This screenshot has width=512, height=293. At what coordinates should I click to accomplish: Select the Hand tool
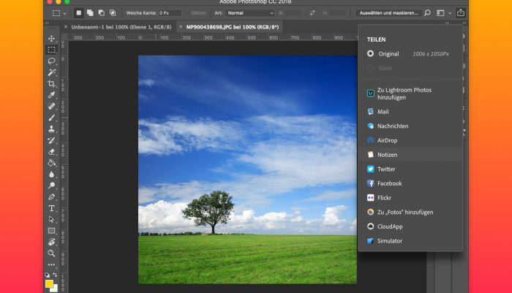(x=52, y=242)
